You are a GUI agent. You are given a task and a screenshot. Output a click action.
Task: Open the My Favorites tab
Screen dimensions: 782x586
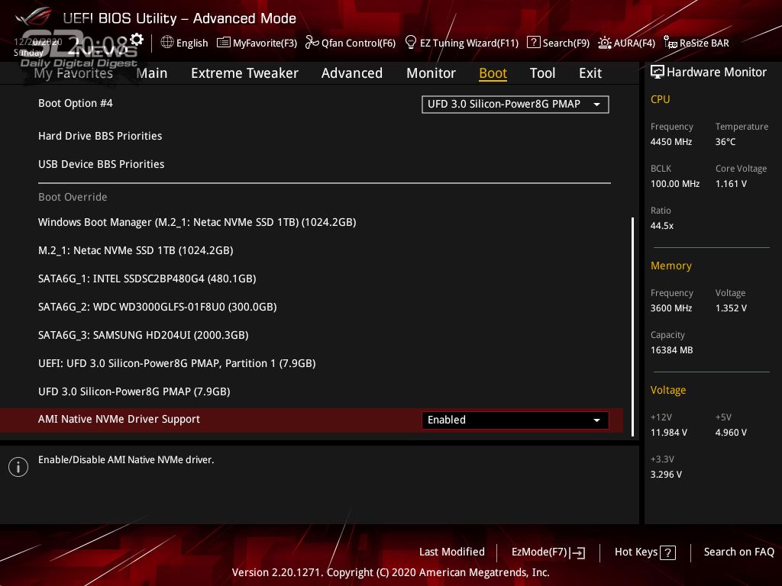point(73,73)
